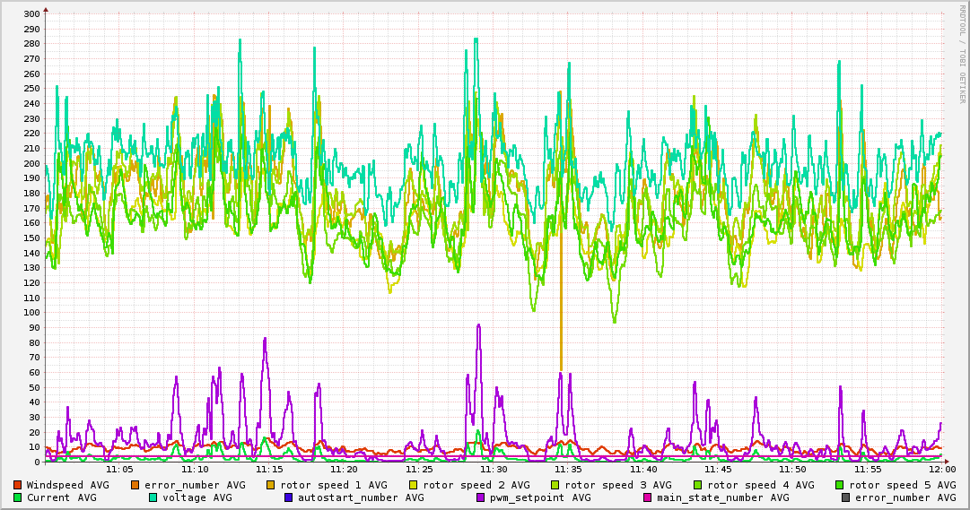
Task: Select the teal voltage AVG legend swatch
Action: (x=153, y=497)
